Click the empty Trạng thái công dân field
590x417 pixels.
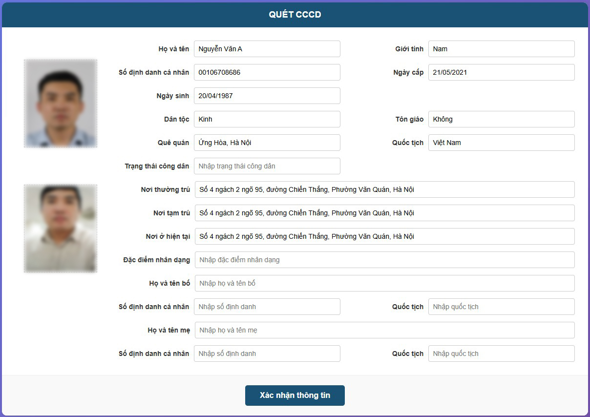tap(267, 166)
